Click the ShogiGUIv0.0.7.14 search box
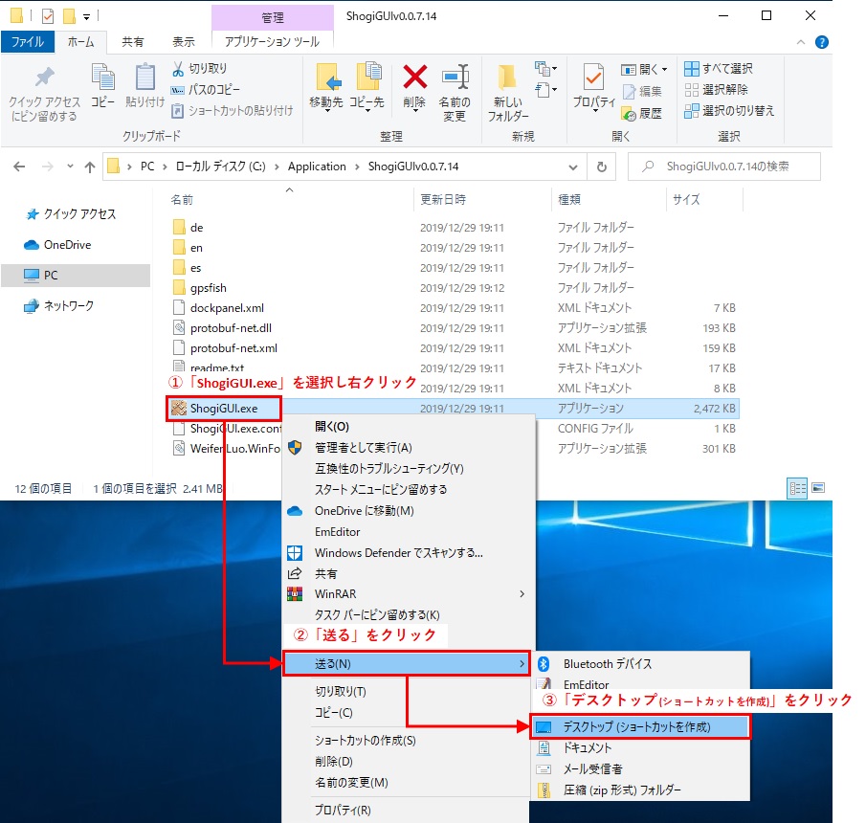866x823 pixels. tap(724, 167)
